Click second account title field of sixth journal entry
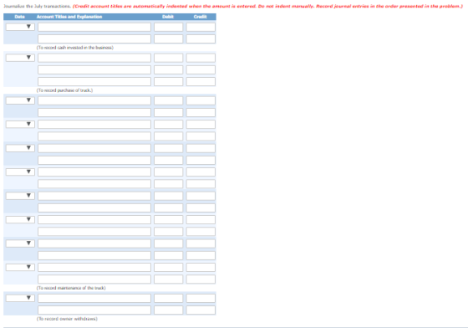This screenshot has height=328, width=468. point(94,184)
